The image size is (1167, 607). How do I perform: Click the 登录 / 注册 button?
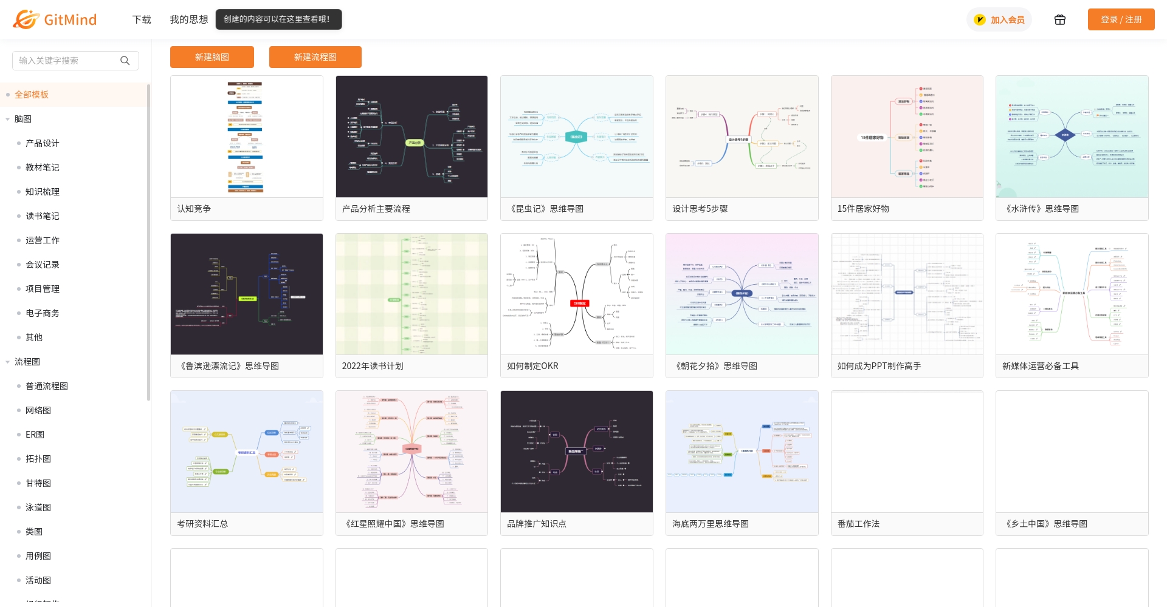point(1121,19)
